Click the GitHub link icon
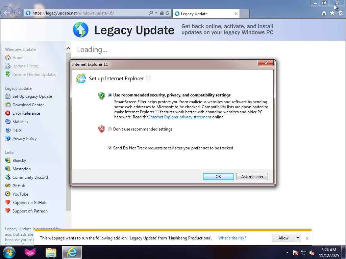Screen dimensions: 346x259 pos(8,186)
